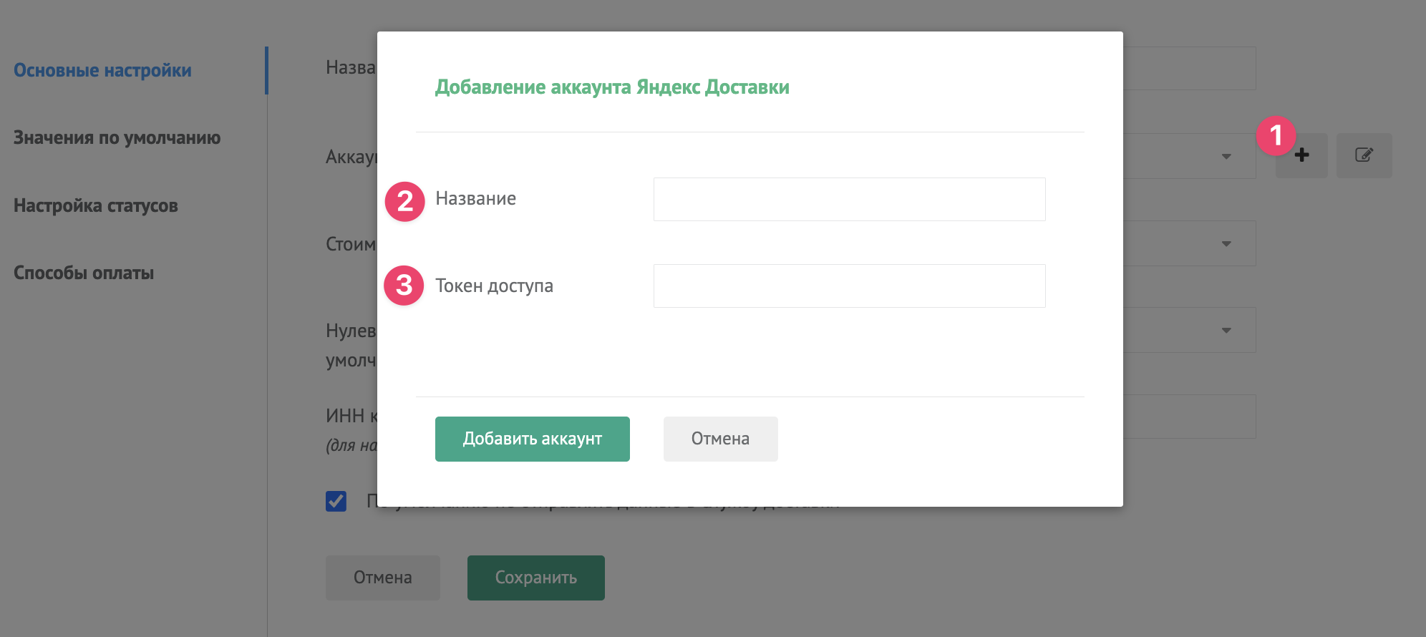Click the Название label in dialog
This screenshot has width=1426, height=637.
476,198
